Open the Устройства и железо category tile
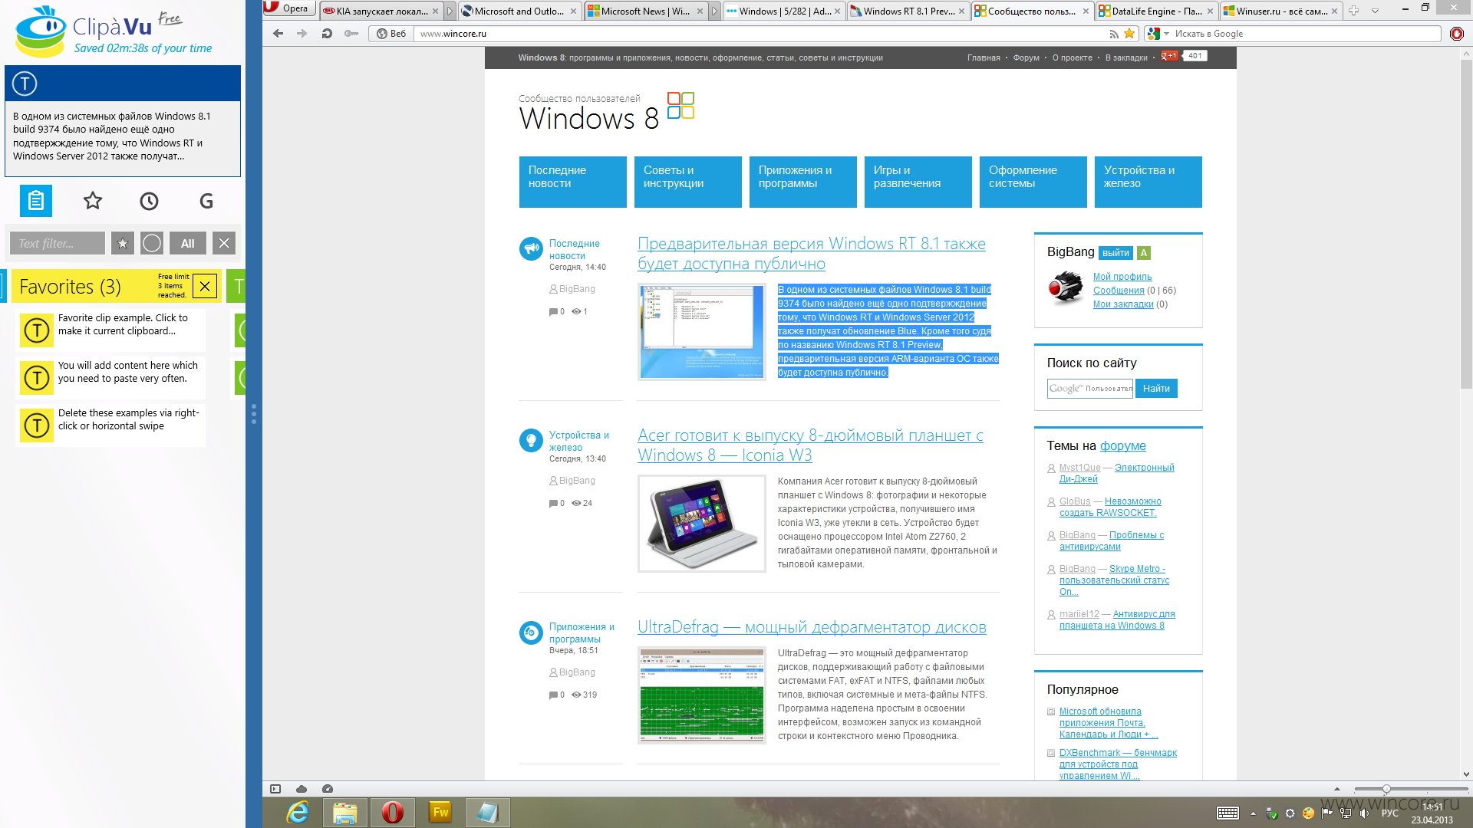Viewport: 1473px width, 828px height. click(1148, 182)
